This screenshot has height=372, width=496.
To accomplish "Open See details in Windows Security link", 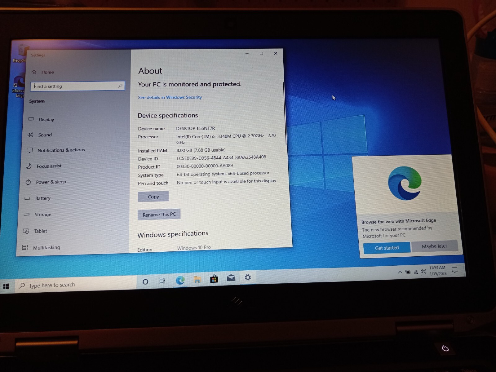I will (x=170, y=97).
